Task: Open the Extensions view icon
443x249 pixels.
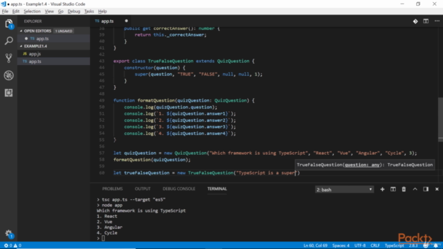Action: coord(9,93)
